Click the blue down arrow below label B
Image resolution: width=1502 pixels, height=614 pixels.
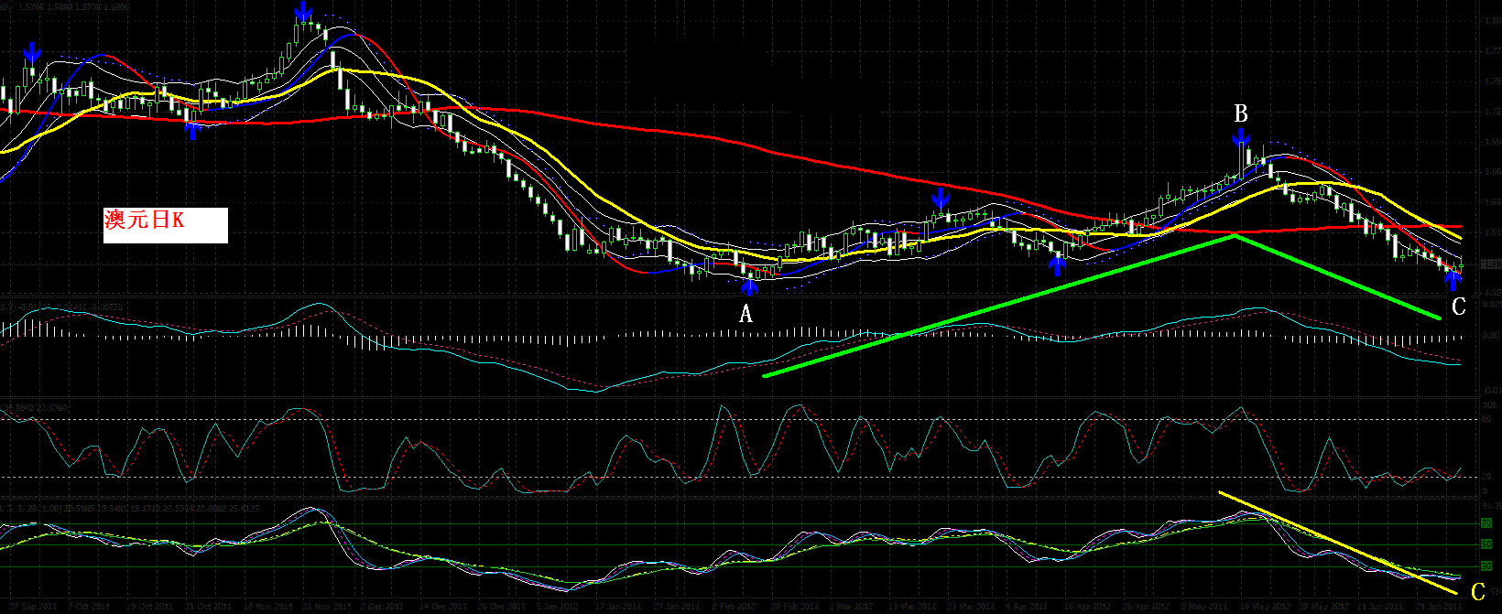tap(1240, 137)
